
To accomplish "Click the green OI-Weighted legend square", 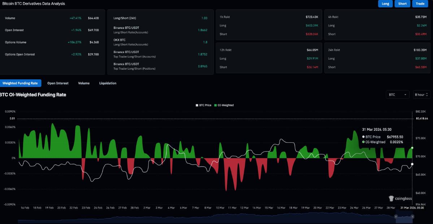I will click(216, 105).
